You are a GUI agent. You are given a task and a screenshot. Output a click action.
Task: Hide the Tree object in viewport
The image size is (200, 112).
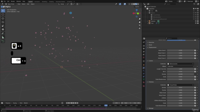pyautogui.click(x=196, y=23)
